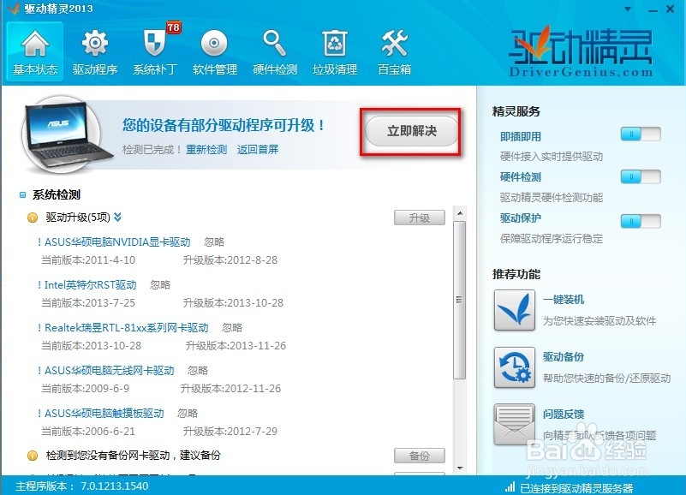Toggle the 驱动保护 switch
Viewport: 686px width, 495px height.
[x=641, y=221]
